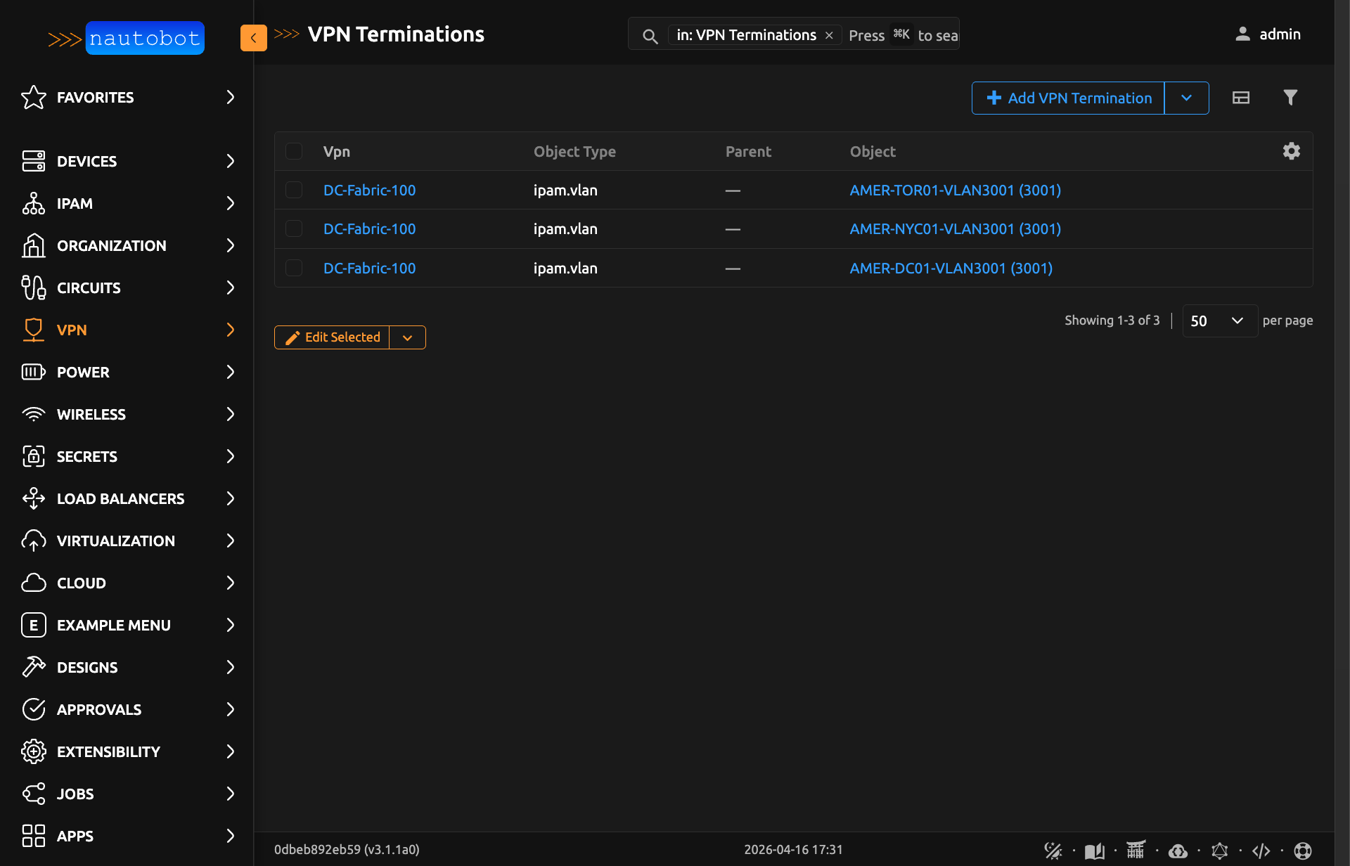
Task: Expand the Add VPN Termination dropdown arrow
Action: pos(1187,98)
